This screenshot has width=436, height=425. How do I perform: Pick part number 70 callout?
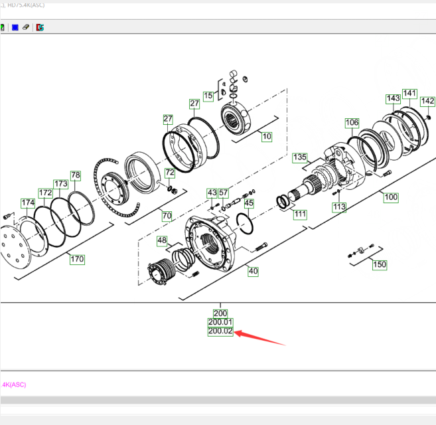(x=167, y=216)
